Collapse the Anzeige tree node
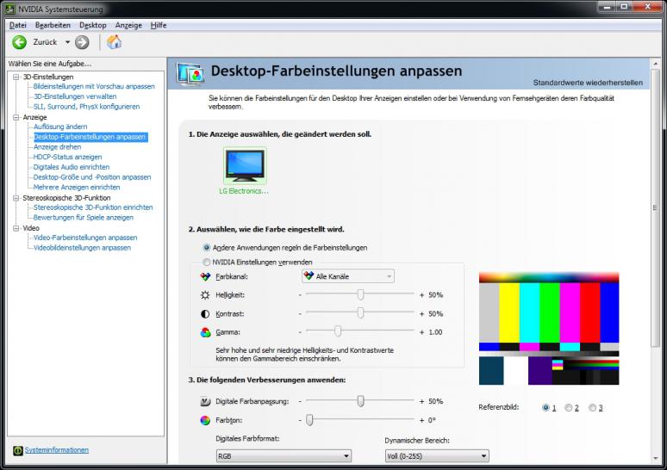 point(16,117)
